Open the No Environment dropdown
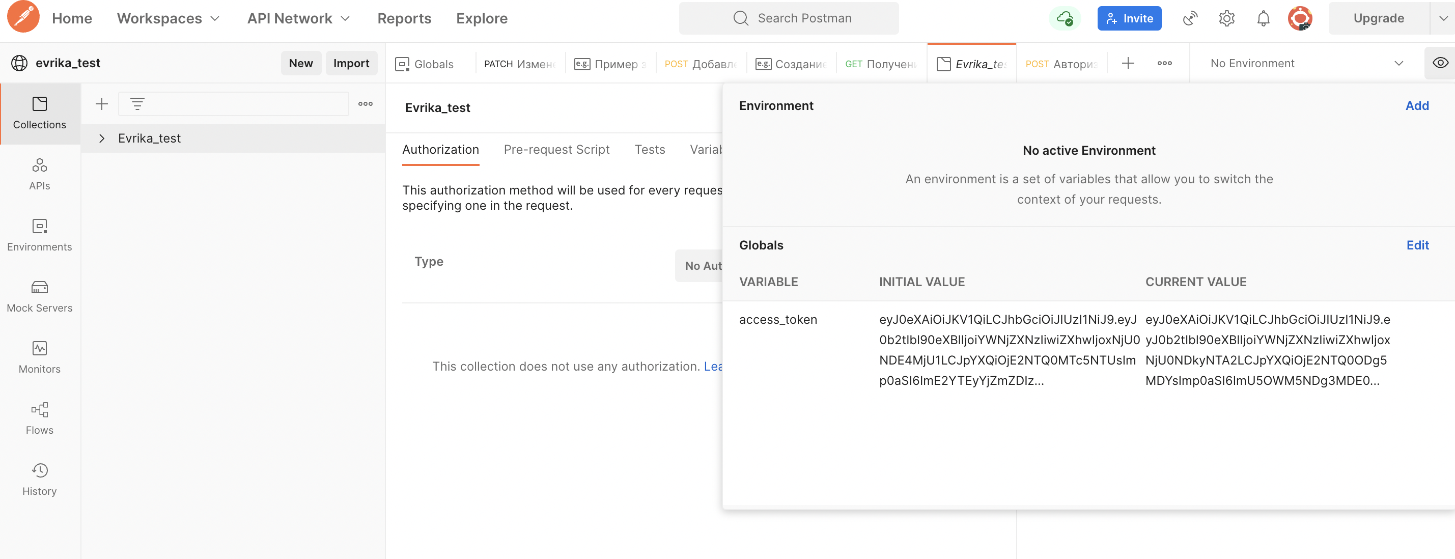1455x559 pixels. (1305, 63)
